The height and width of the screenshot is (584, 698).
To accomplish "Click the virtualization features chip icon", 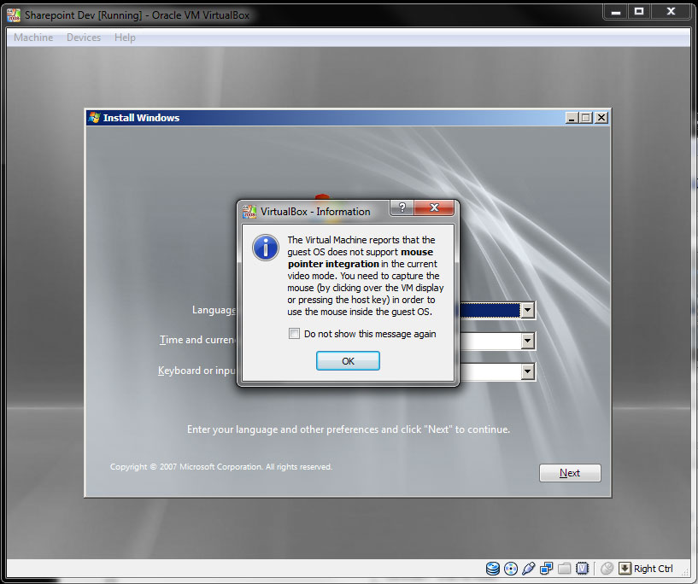I will [582, 568].
